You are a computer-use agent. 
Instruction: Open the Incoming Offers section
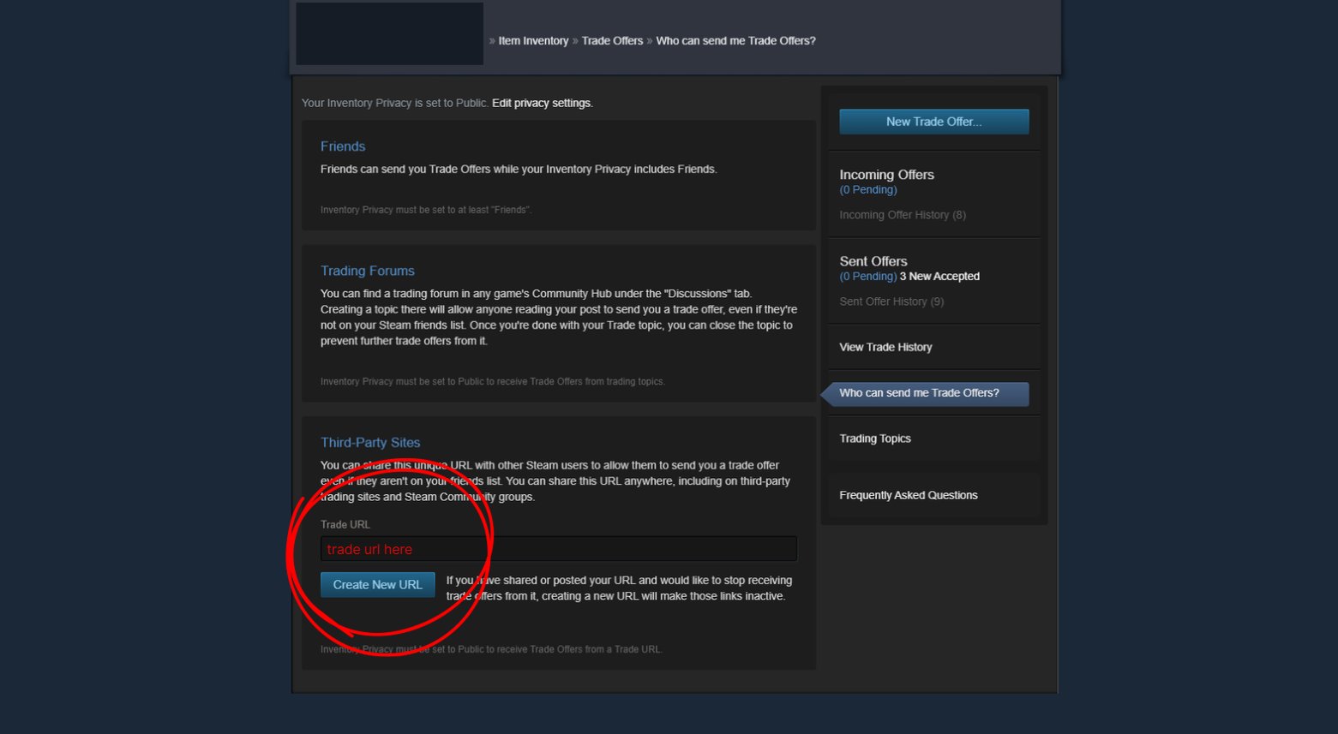pos(886,175)
